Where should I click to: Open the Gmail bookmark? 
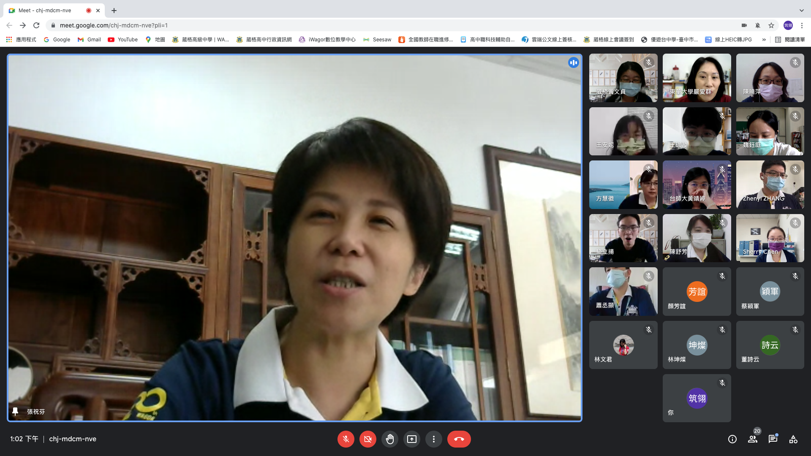(89, 40)
